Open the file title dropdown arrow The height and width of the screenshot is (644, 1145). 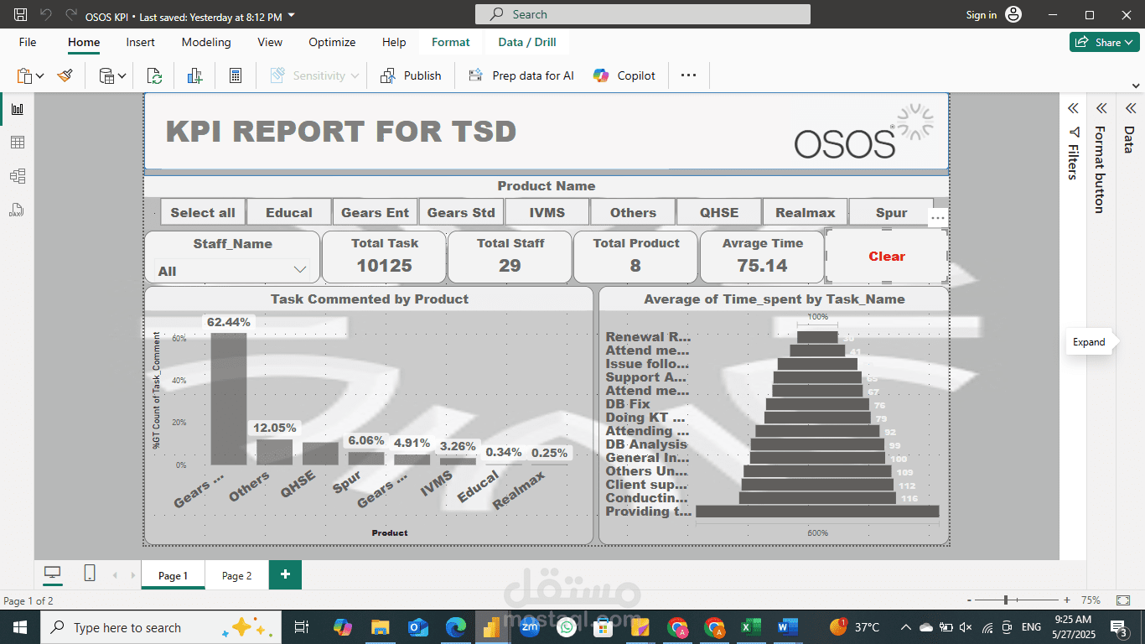pos(291,15)
